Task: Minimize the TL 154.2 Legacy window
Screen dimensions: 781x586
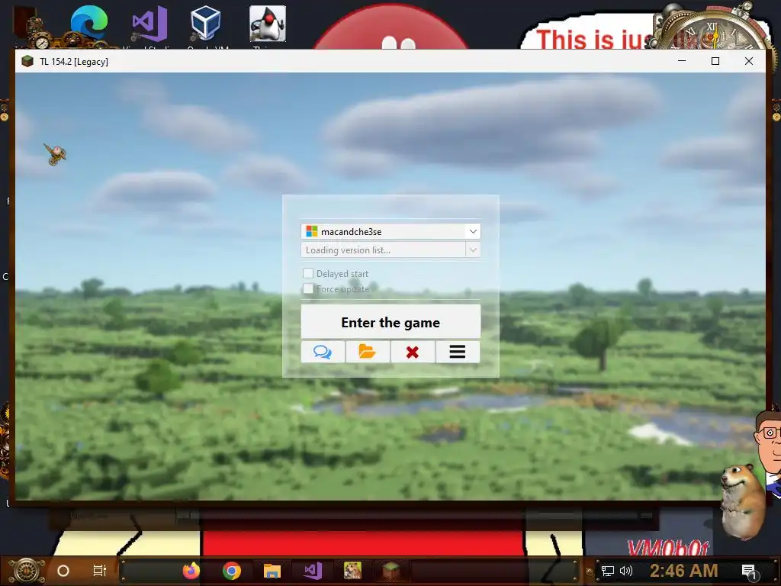Action: (682, 61)
